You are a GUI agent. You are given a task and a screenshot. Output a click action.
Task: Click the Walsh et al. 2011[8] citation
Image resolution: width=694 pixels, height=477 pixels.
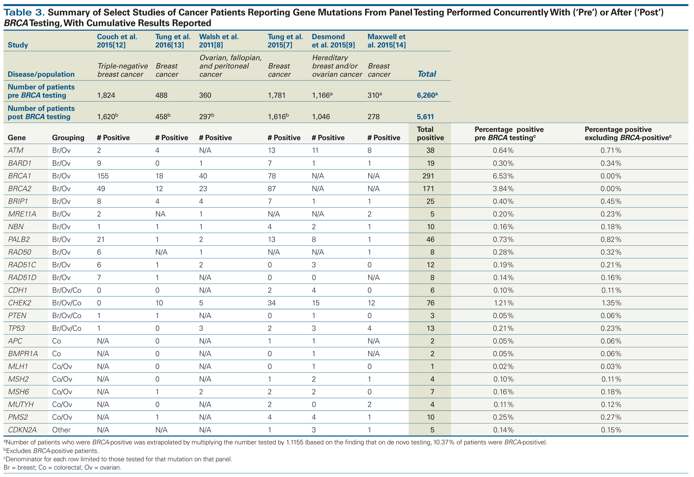pos(219,41)
